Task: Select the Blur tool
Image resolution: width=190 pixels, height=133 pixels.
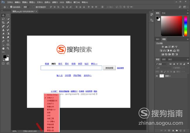Action: click(3, 37)
